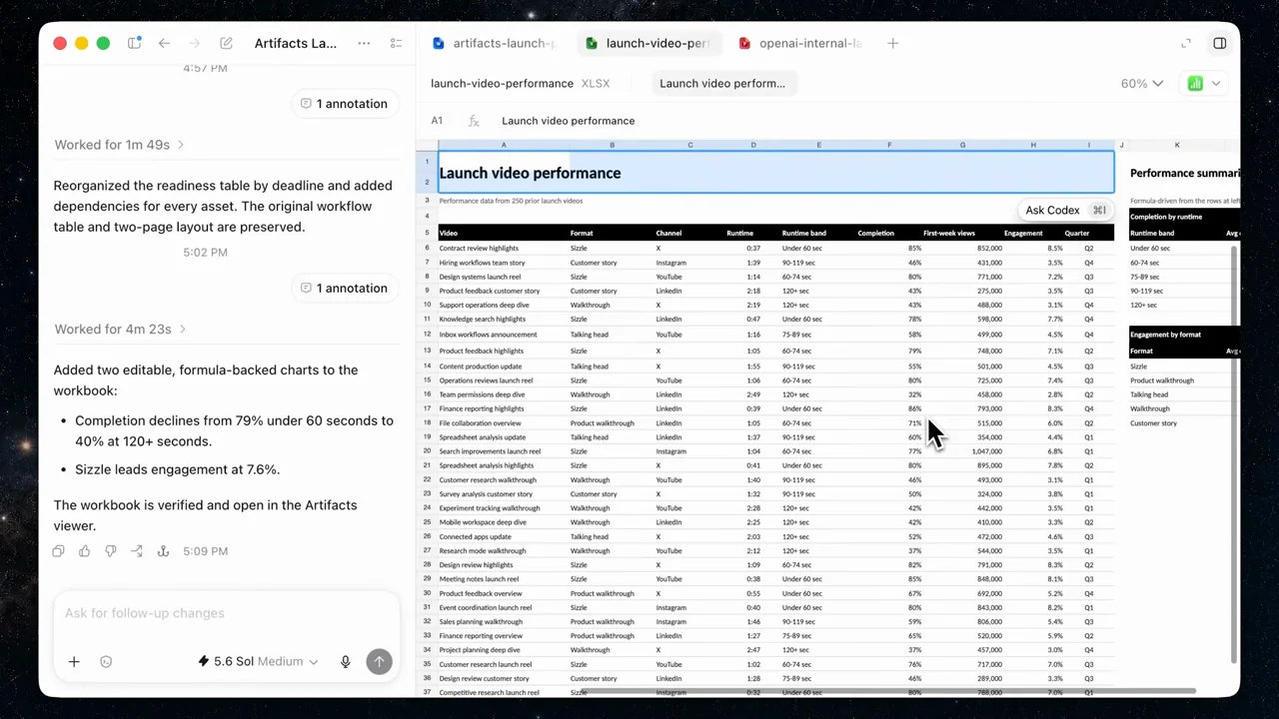Screen dimensions: 1279x719
Task: Add attachment with the plus icon
Action: tap(74, 661)
